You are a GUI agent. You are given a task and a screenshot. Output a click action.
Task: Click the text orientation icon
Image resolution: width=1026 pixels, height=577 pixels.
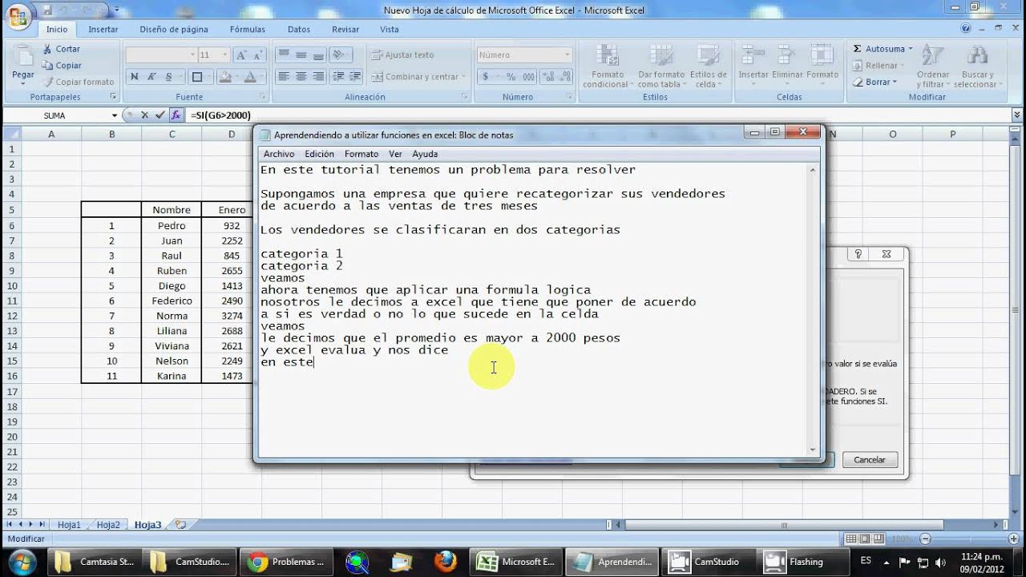(x=339, y=55)
